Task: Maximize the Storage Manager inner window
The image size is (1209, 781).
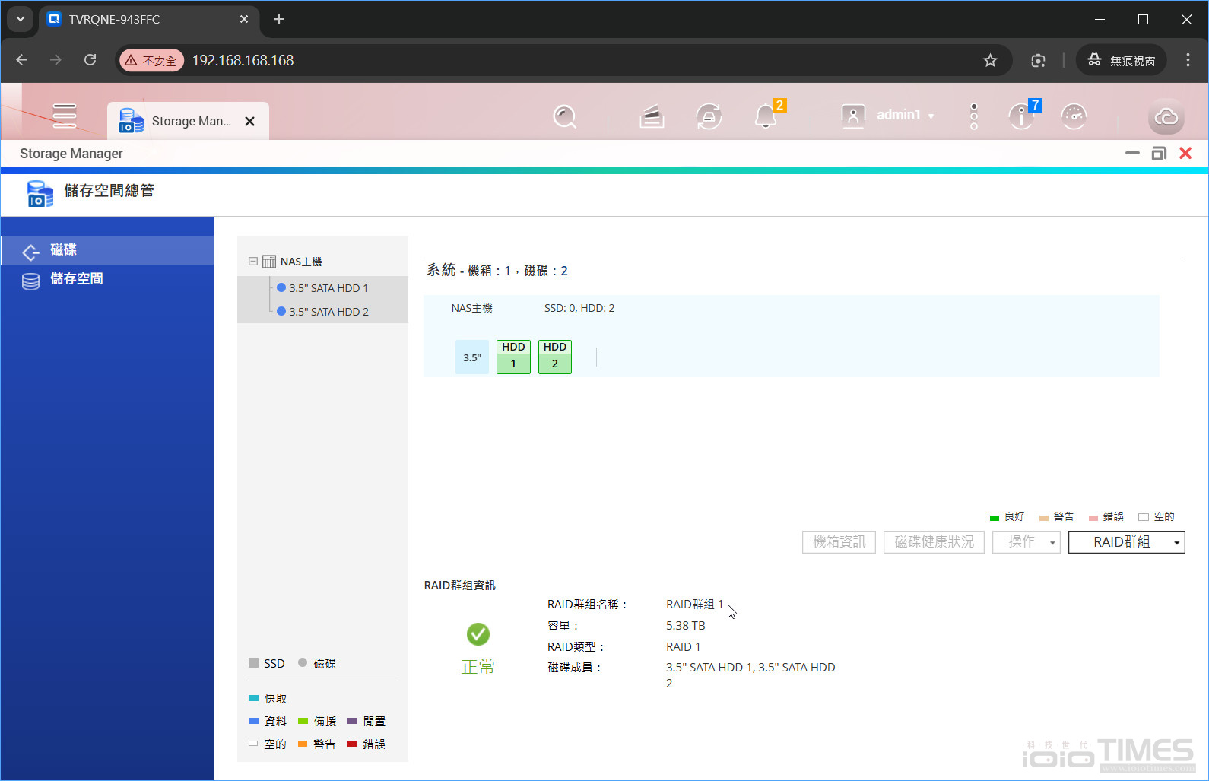Action: tap(1159, 154)
